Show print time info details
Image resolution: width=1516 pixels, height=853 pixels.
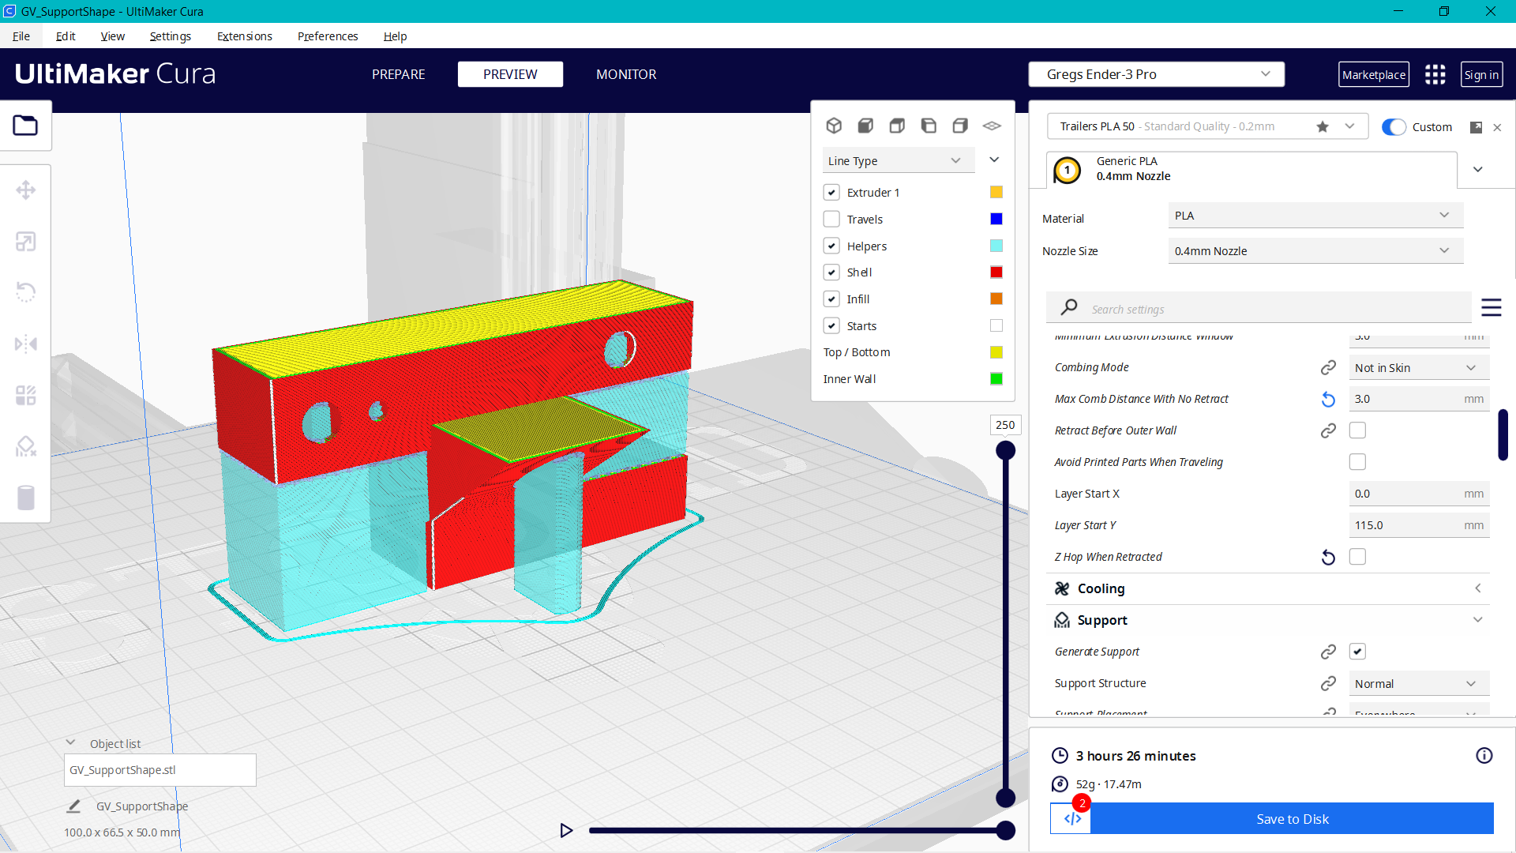point(1484,756)
